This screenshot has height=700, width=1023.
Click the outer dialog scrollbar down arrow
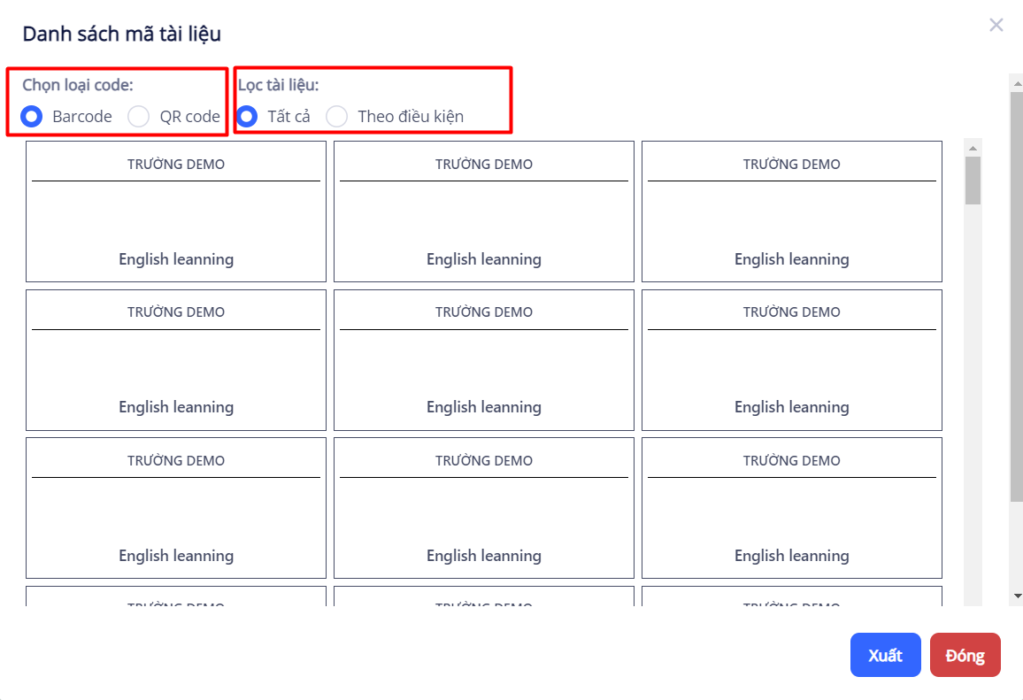click(x=1017, y=596)
